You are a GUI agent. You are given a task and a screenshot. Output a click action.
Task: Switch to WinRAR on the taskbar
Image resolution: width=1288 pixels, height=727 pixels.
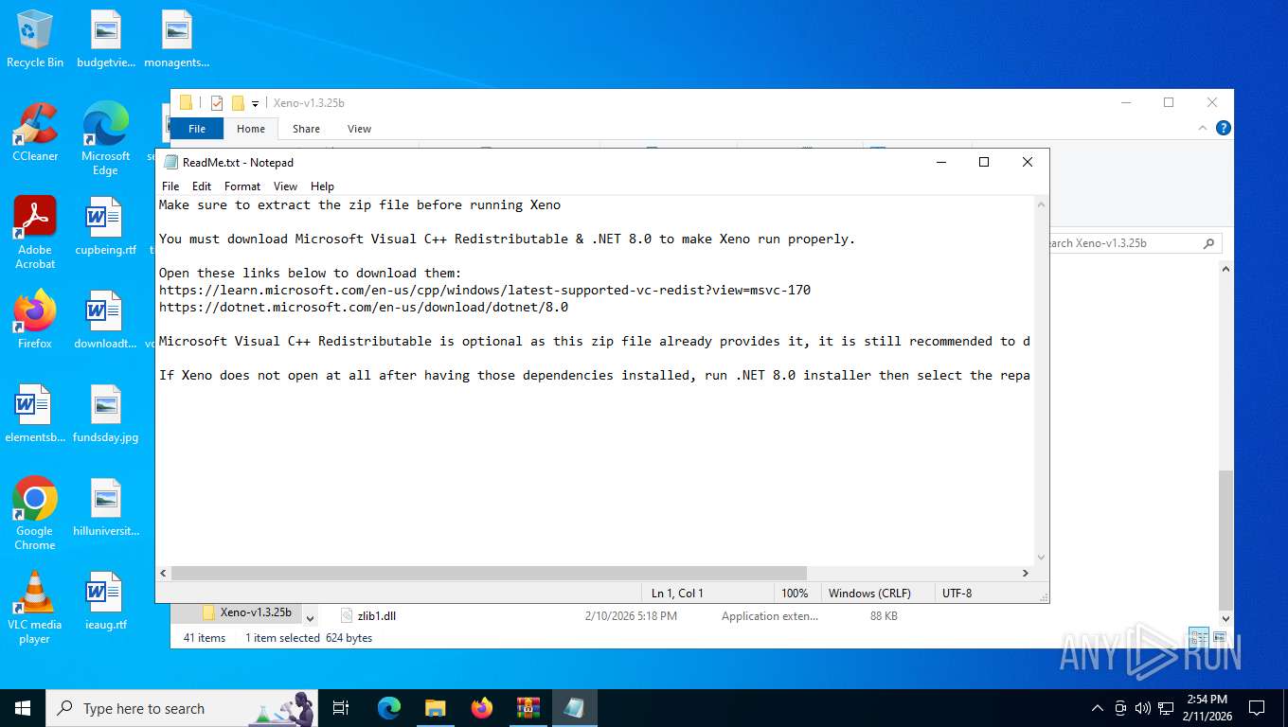[x=528, y=708]
